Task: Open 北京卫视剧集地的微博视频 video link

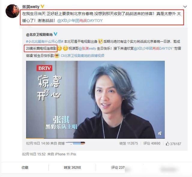Action: click(82, 56)
